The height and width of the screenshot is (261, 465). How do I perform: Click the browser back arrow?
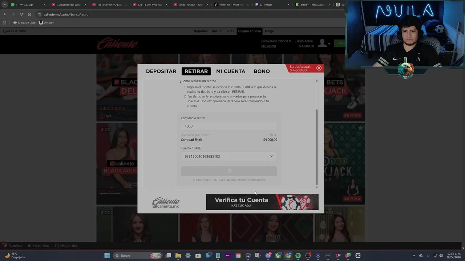(x=5, y=14)
